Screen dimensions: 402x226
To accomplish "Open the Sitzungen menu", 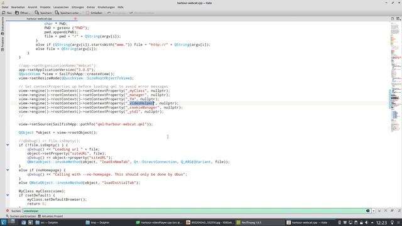I will (78, 7).
